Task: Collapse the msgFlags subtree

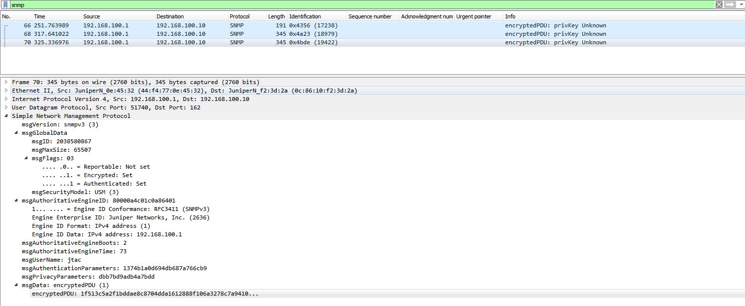Action: tap(26, 158)
